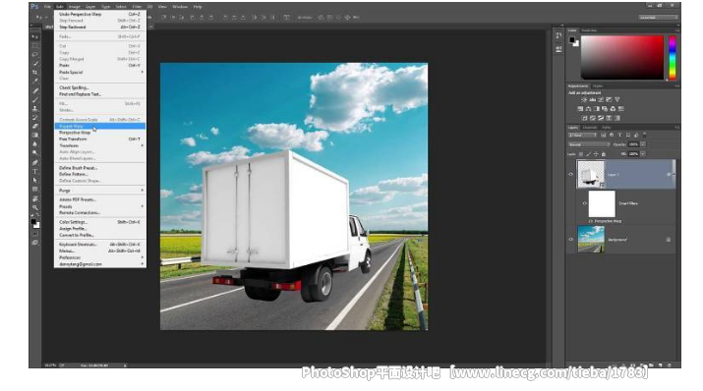Toggle Smart Filters visibility eye
The height and width of the screenshot is (391, 703).
(x=585, y=203)
